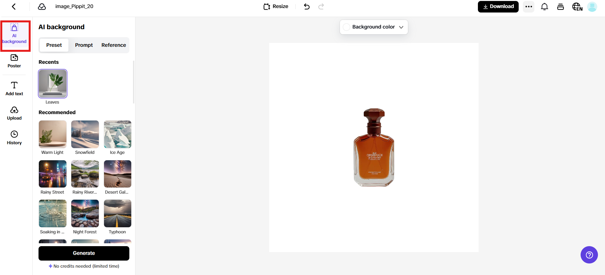
Task: Choose the Typhoon preset
Action: coord(117,213)
